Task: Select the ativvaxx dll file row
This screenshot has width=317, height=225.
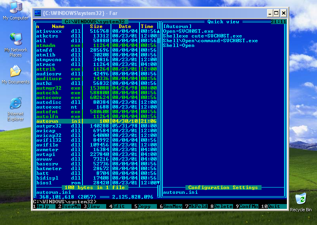Action: coord(96,31)
